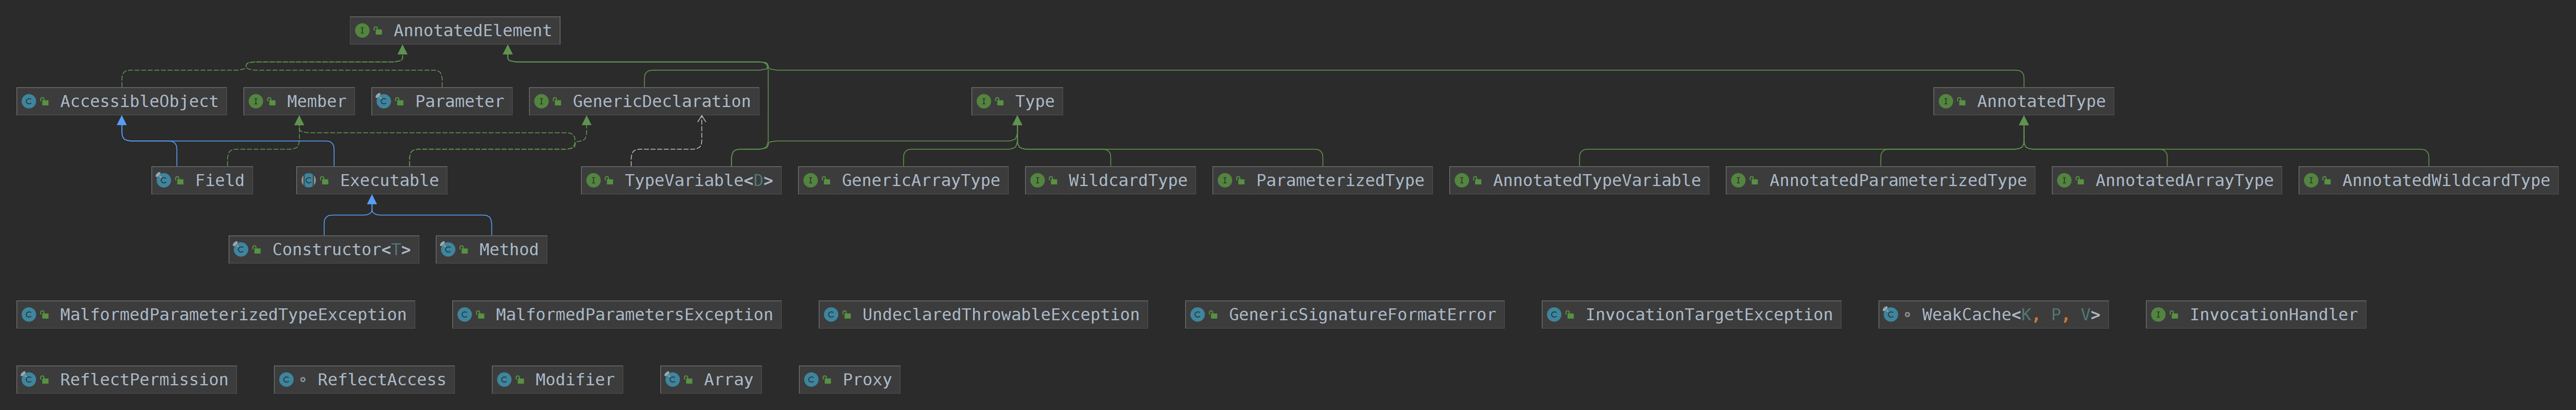Click the interface icon next to Member
Screen dimensions: 2576x410
pyautogui.click(x=256, y=102)
